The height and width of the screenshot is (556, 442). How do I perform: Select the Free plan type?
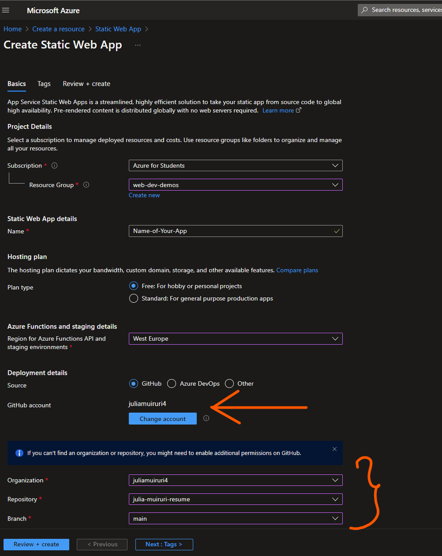(133, 286)
